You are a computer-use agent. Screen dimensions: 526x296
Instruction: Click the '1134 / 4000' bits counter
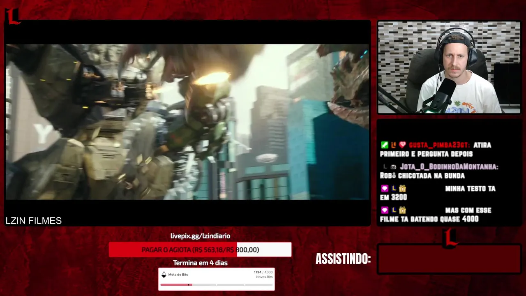[263, 272]
